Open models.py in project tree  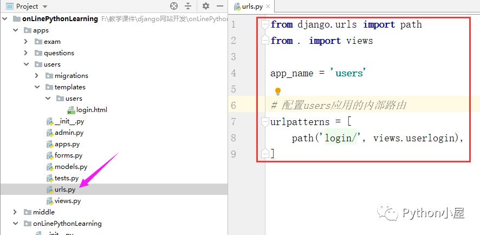pos(71,167)
